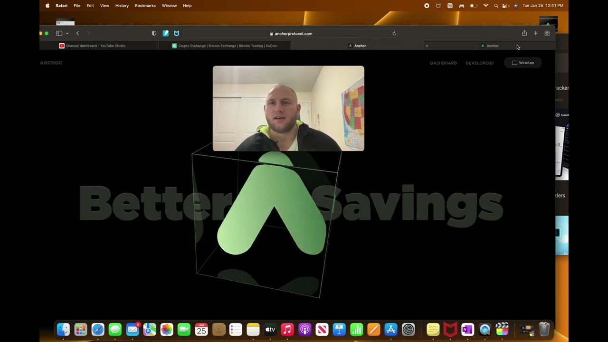The image size is (608, 342).
Task: Click the blue pencil extension icon in Safari
Action: tap(165, 33)
